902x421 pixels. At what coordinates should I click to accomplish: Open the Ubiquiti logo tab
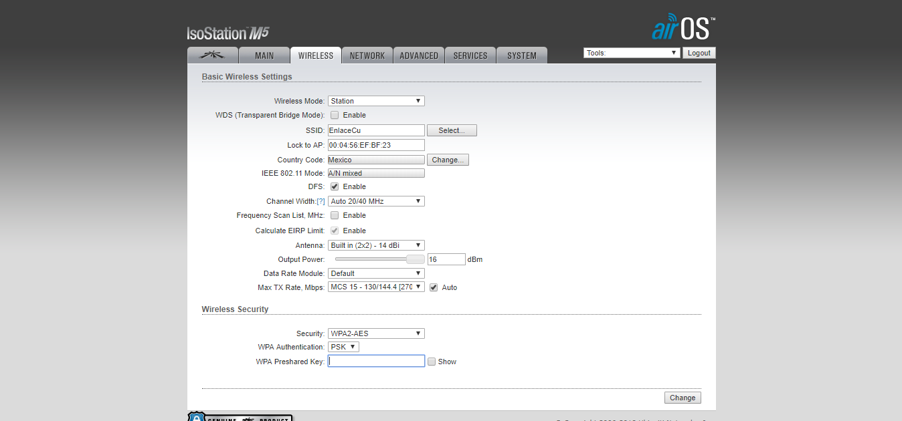pos(213,55)
